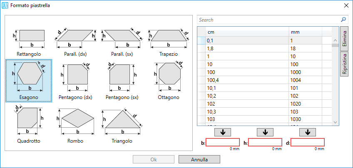Click the Ripristina vertical button

(344, 64)
